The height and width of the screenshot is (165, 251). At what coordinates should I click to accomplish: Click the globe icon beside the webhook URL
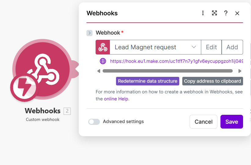click(x=103, y=61)
